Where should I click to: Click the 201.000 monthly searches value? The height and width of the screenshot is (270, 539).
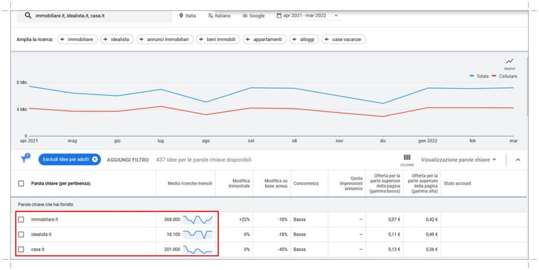(x=172, y=250)
